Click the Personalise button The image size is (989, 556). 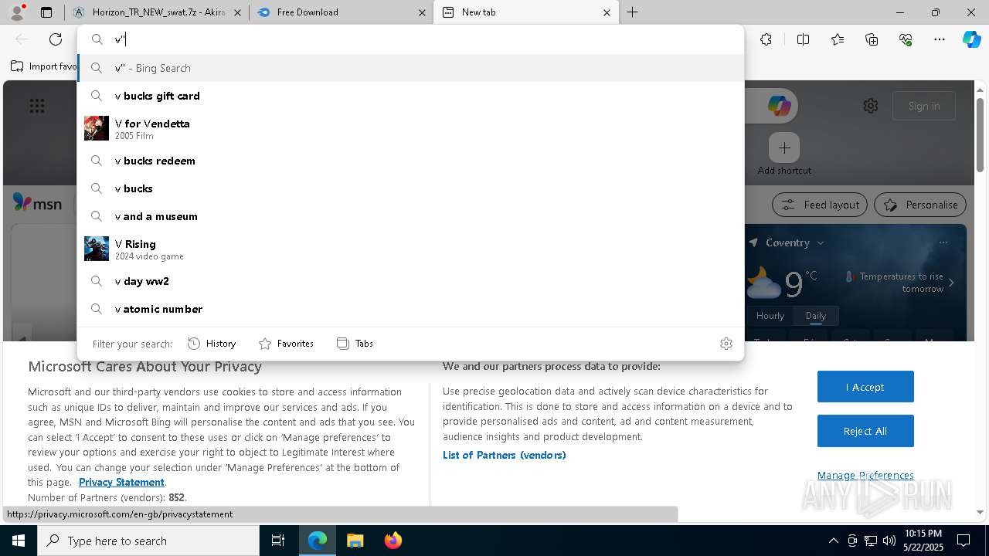(x=920, y=205)
